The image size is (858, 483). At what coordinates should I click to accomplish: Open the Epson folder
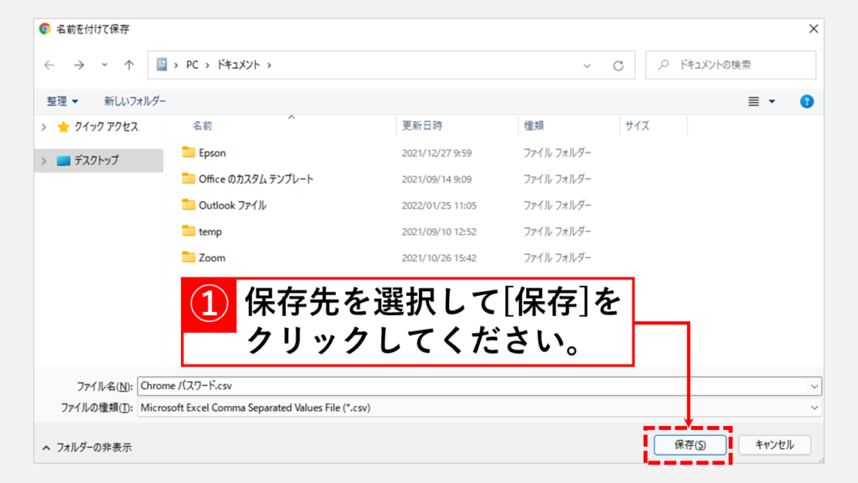(212, 153)
